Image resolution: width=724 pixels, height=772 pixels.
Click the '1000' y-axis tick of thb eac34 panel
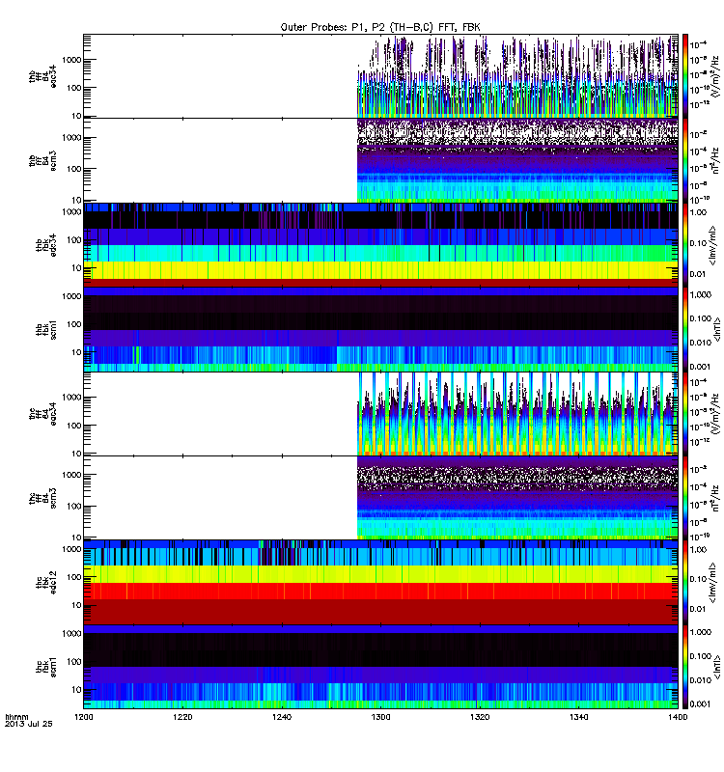(71, 60)
